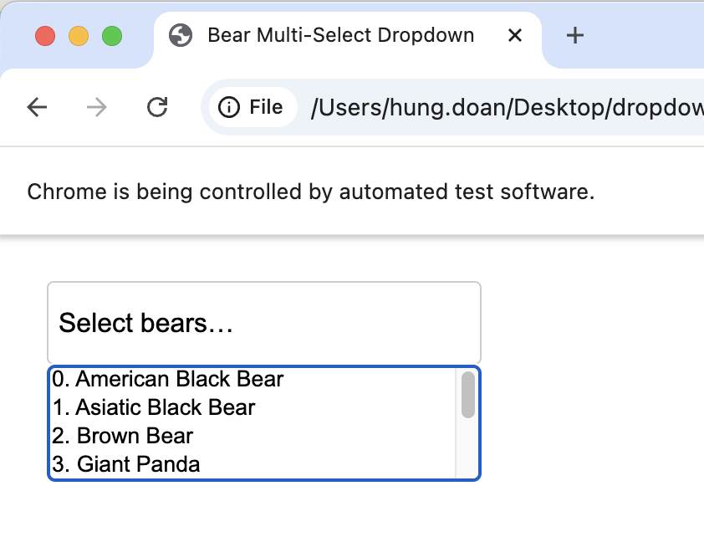Close the Bear Multi-Select Dropdown tab
The image size is (704, 537).
tap(515, 35)
